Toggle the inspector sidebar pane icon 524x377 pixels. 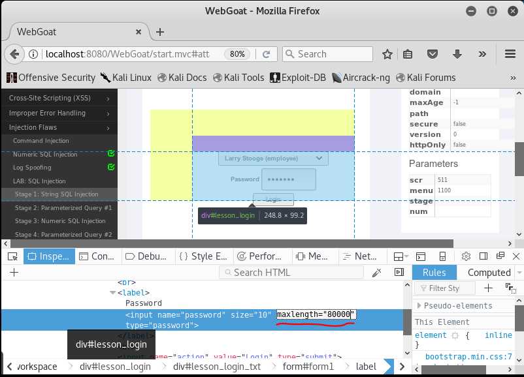(x=399, y=272)
